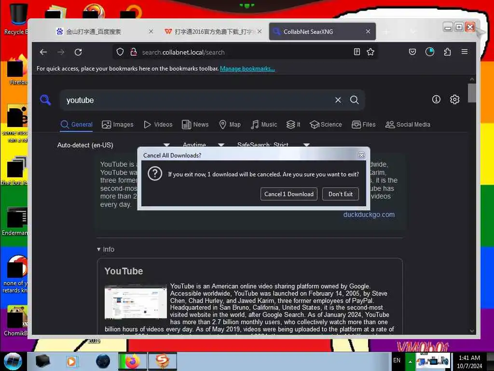Open the ChomikBox desktop icon
This screenshot has width=494, height=371.
16,320
